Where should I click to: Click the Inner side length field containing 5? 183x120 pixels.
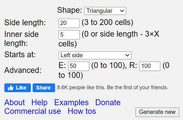pos(69,35)
